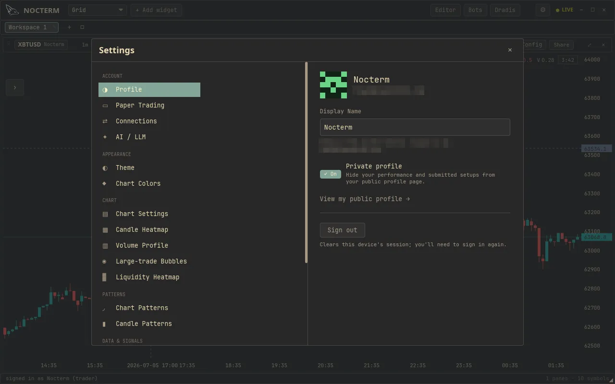Click the Chart Settings list icon
Image resolution: width=615 pixels, height=384 pixels.
point(105,214)
